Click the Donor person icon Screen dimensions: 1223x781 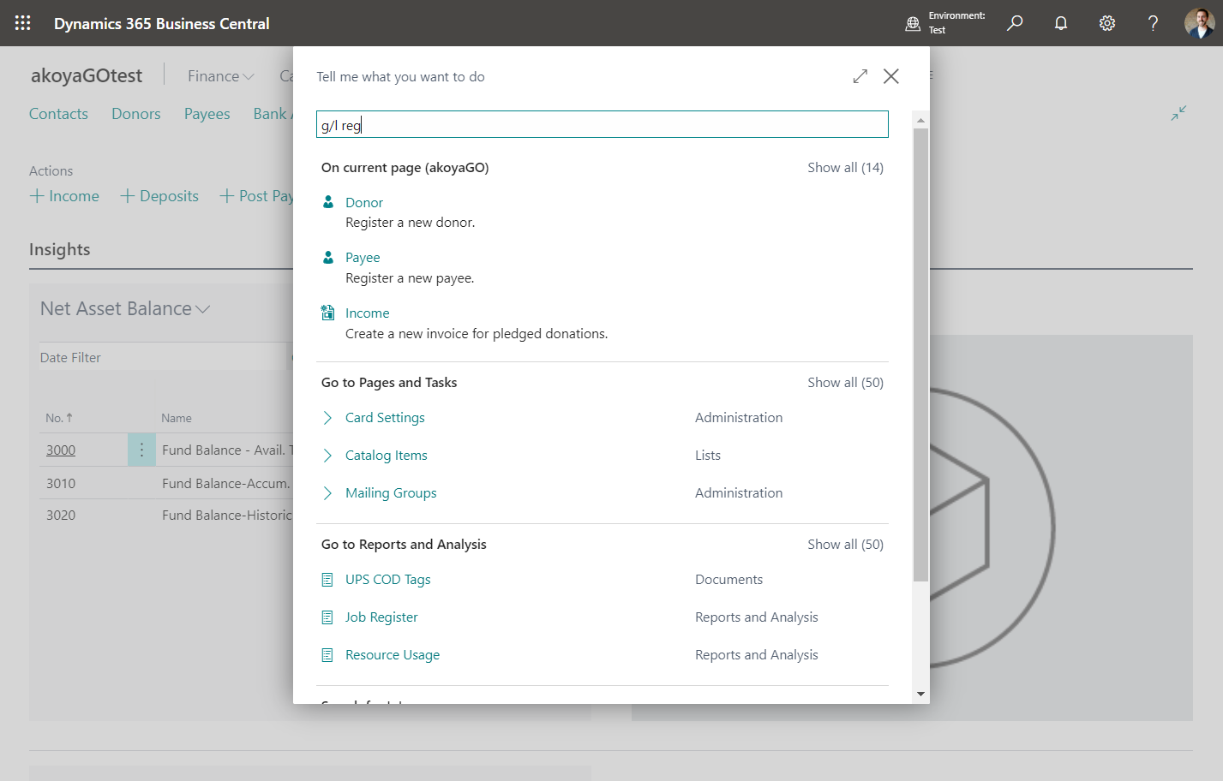(327, 202)
